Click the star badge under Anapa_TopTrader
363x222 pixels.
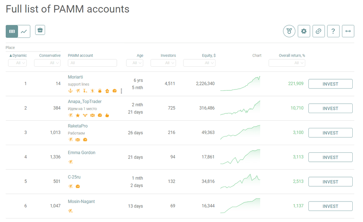78,115
